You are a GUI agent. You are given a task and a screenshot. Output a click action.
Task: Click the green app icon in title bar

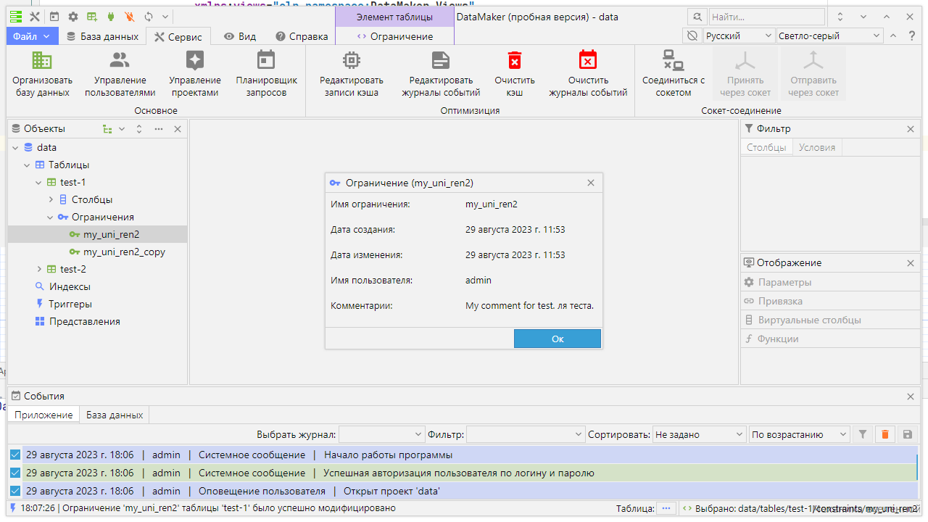pyautogui.click(x=15, y=17)
